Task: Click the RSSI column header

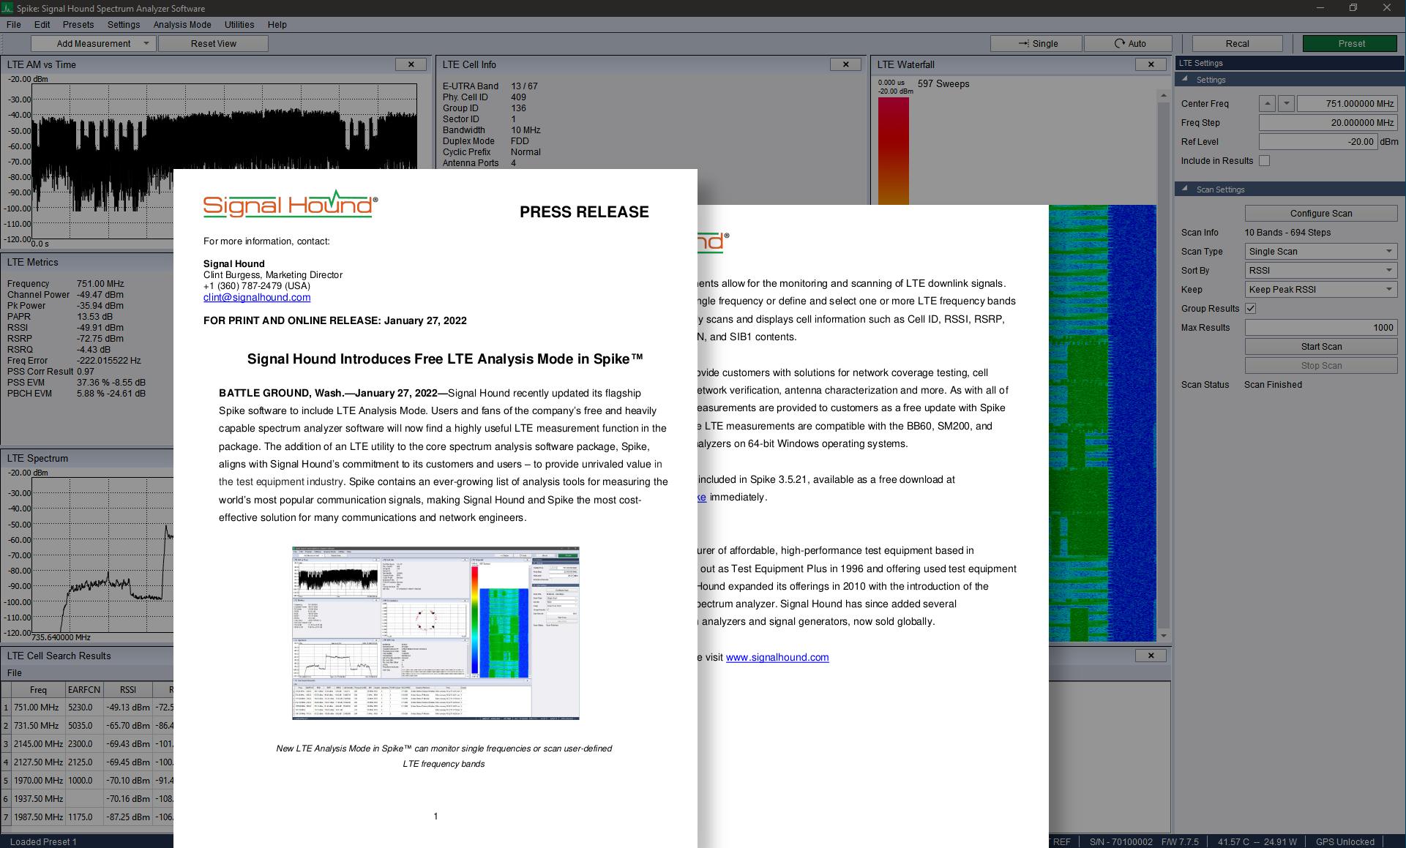Action: [128, 690]
